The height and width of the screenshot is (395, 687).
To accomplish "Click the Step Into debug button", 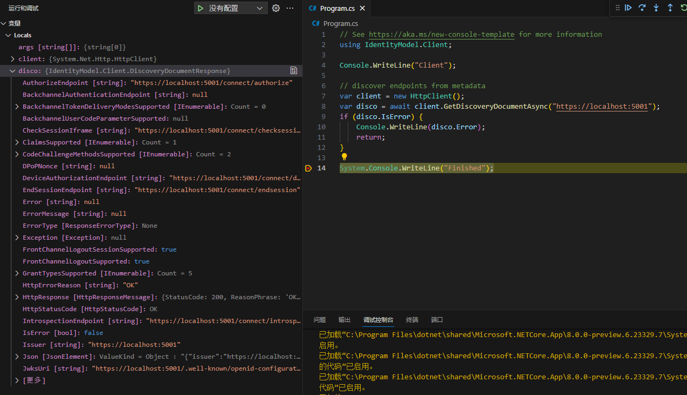I will 656,8.
